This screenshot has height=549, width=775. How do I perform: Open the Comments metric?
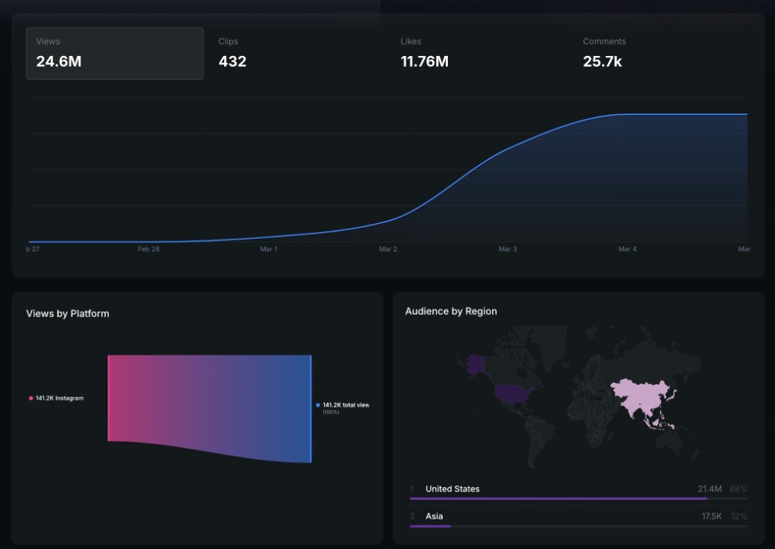tap(604, 54)
